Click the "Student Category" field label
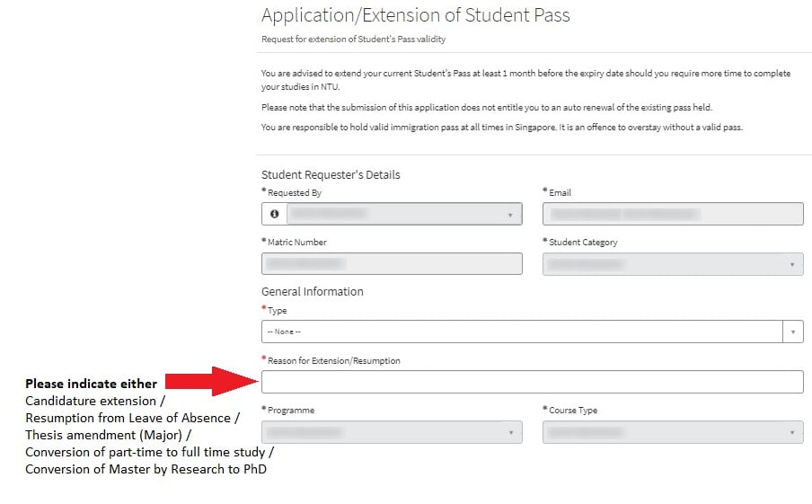812x504 pixels. point(583,242)
